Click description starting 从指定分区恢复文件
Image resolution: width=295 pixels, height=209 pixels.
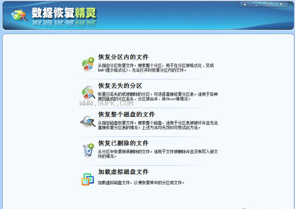point(156,68)
